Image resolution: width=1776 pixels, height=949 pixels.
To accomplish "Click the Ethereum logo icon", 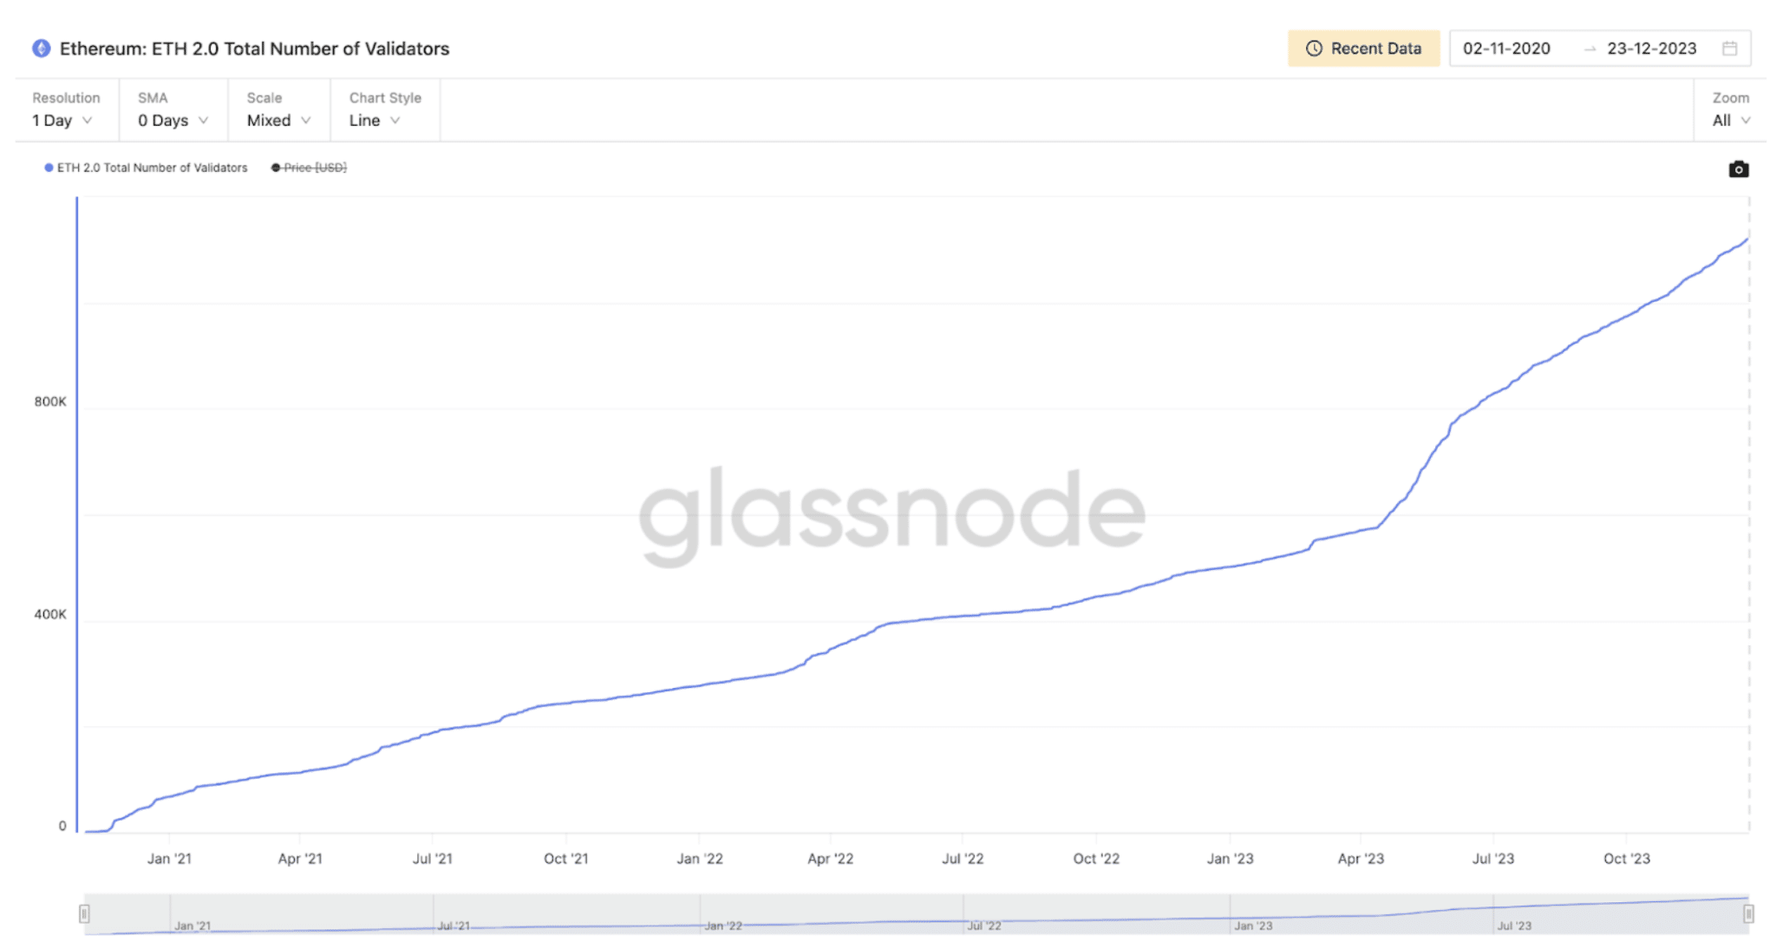I will point(40,49).
